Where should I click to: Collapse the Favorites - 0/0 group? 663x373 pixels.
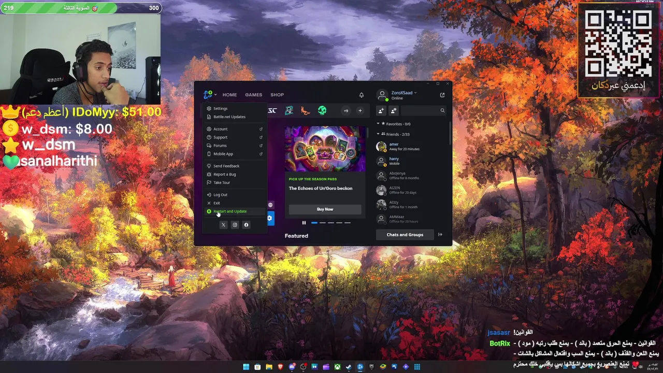click(378, 124)
